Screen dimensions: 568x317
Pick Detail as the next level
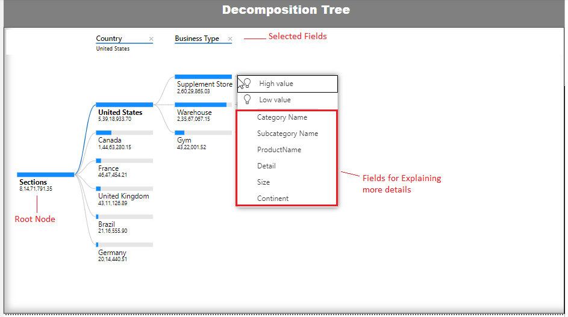(266, 166)
